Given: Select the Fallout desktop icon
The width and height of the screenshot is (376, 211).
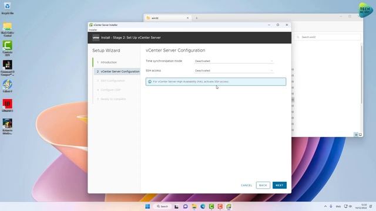Looking at the screenshot, I should 8,86.
